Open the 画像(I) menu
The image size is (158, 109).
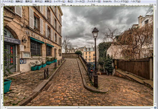48,1
